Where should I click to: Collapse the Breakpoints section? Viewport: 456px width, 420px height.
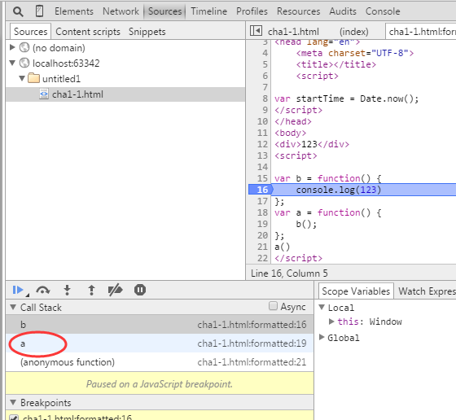pyautogui.click(x=13, y=402)
